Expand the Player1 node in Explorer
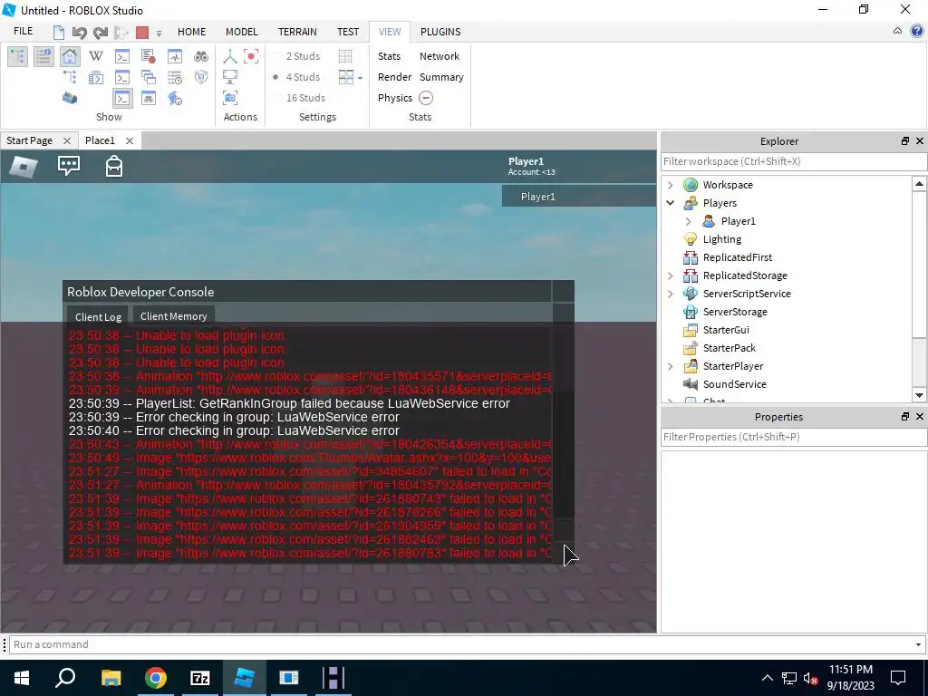This screenshot has height=696, width=928. click(x=689, y=221)
